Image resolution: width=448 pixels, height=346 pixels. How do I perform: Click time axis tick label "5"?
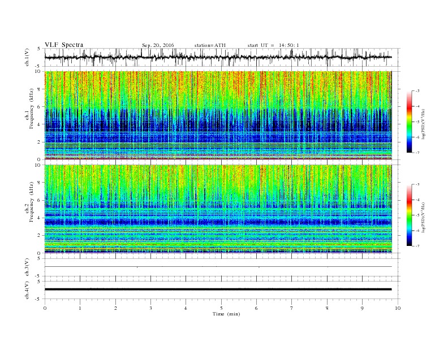(221, 308)
